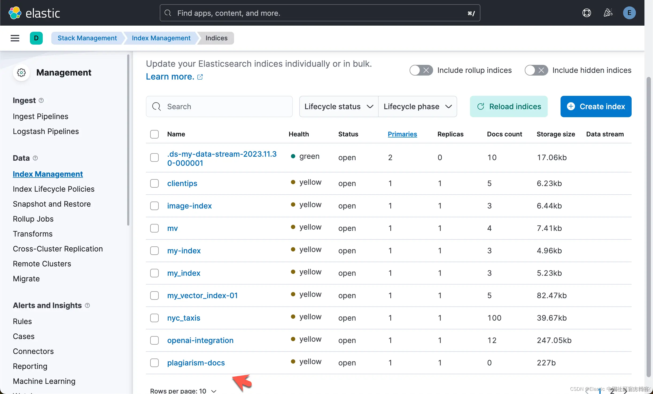Image resolution: width=653 pixels, height=394 pixels.
Task: Open the Rows per page dropdown
Action: click(x=183, y=391)
